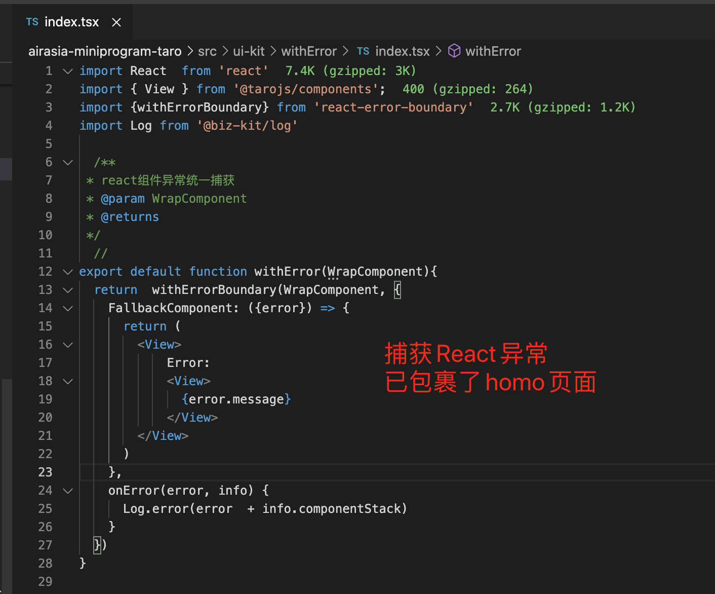Click the TS file icon in breadcrumb

pyautogui.click(x=363, y=51)
